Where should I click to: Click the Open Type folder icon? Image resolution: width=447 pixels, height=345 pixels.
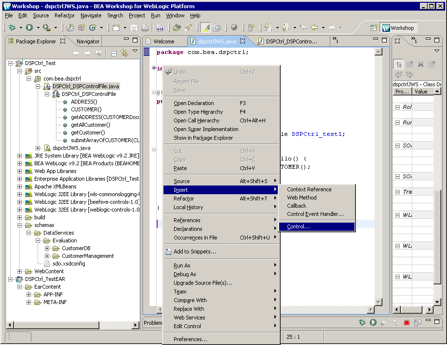pos(177,27)
